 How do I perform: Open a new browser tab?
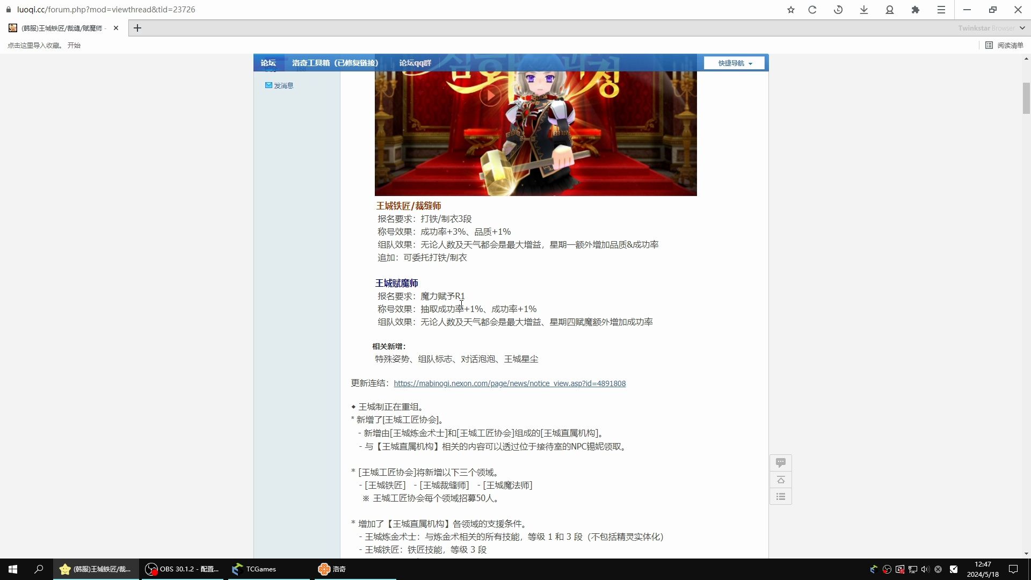point(137,28)
